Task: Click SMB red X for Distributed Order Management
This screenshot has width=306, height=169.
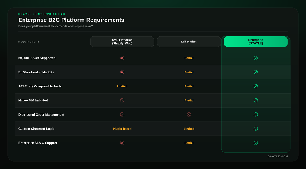Action: 122,115
